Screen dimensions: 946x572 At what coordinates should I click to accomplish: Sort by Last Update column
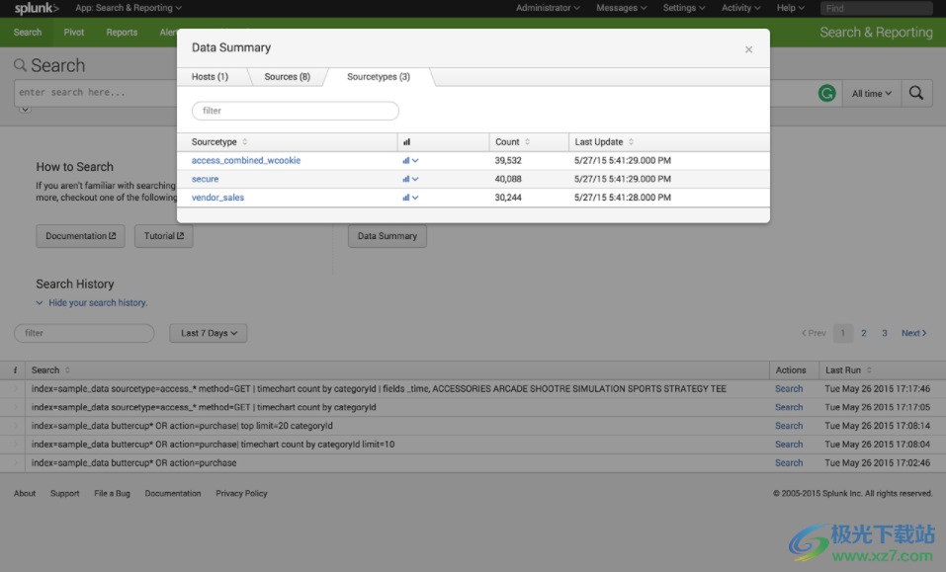click(x=604, y=142)
